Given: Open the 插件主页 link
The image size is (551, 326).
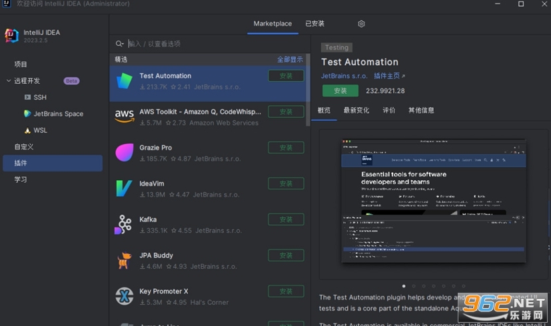Looking at the screenshot, I should tap(386, 76).
